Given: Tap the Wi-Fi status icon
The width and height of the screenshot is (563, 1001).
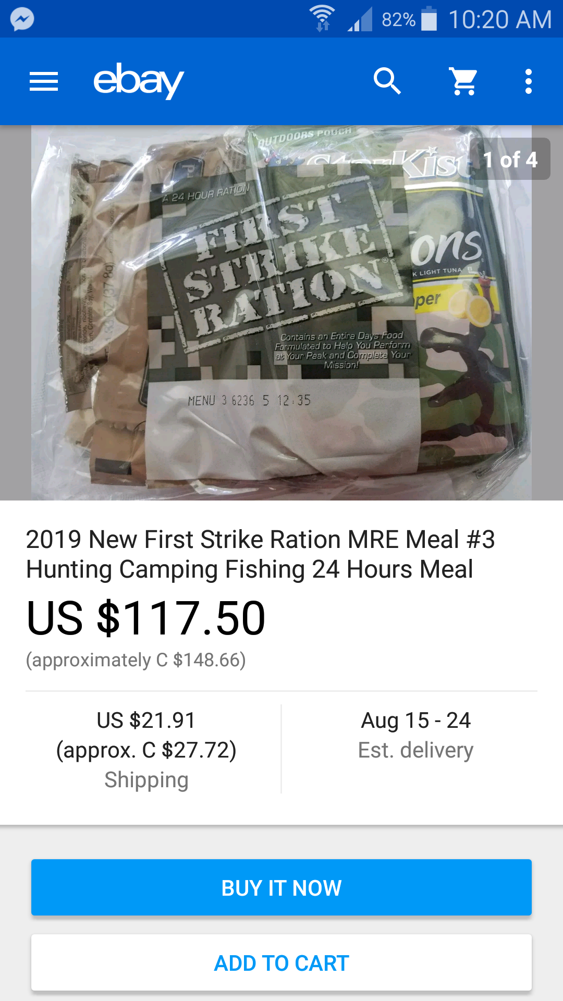Looking at the screenshot, I should pos(322,19).
